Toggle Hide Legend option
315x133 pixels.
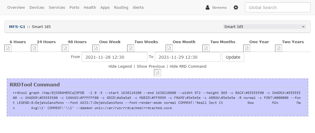coord(120,66)
